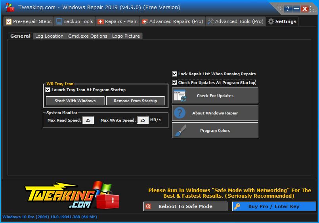Click the red power icon on Reboot button
This screenshot has height=223, width=319.
click(148, 206)
